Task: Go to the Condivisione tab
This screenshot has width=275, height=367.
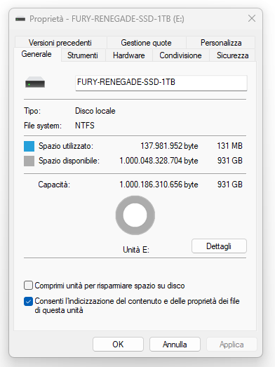Action: click(180, 55)
